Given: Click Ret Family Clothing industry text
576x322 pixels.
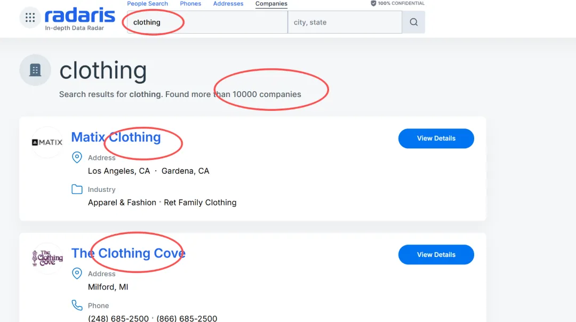Looking at the screenshot, I should (200, 203).
